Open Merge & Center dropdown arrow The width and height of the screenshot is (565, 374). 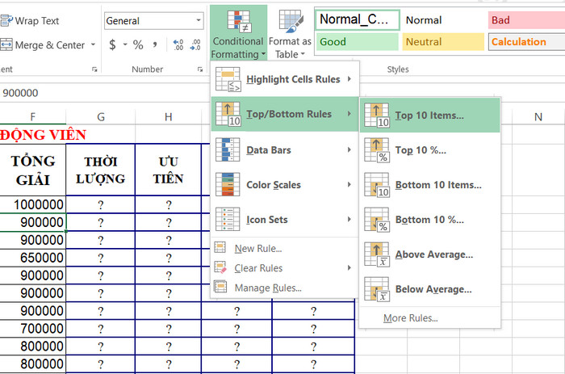pyautogui.click(x=93, y=44)
